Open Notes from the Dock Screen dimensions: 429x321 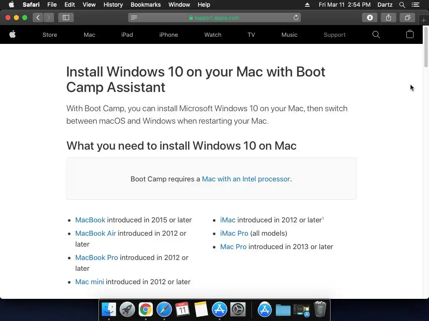201,310
